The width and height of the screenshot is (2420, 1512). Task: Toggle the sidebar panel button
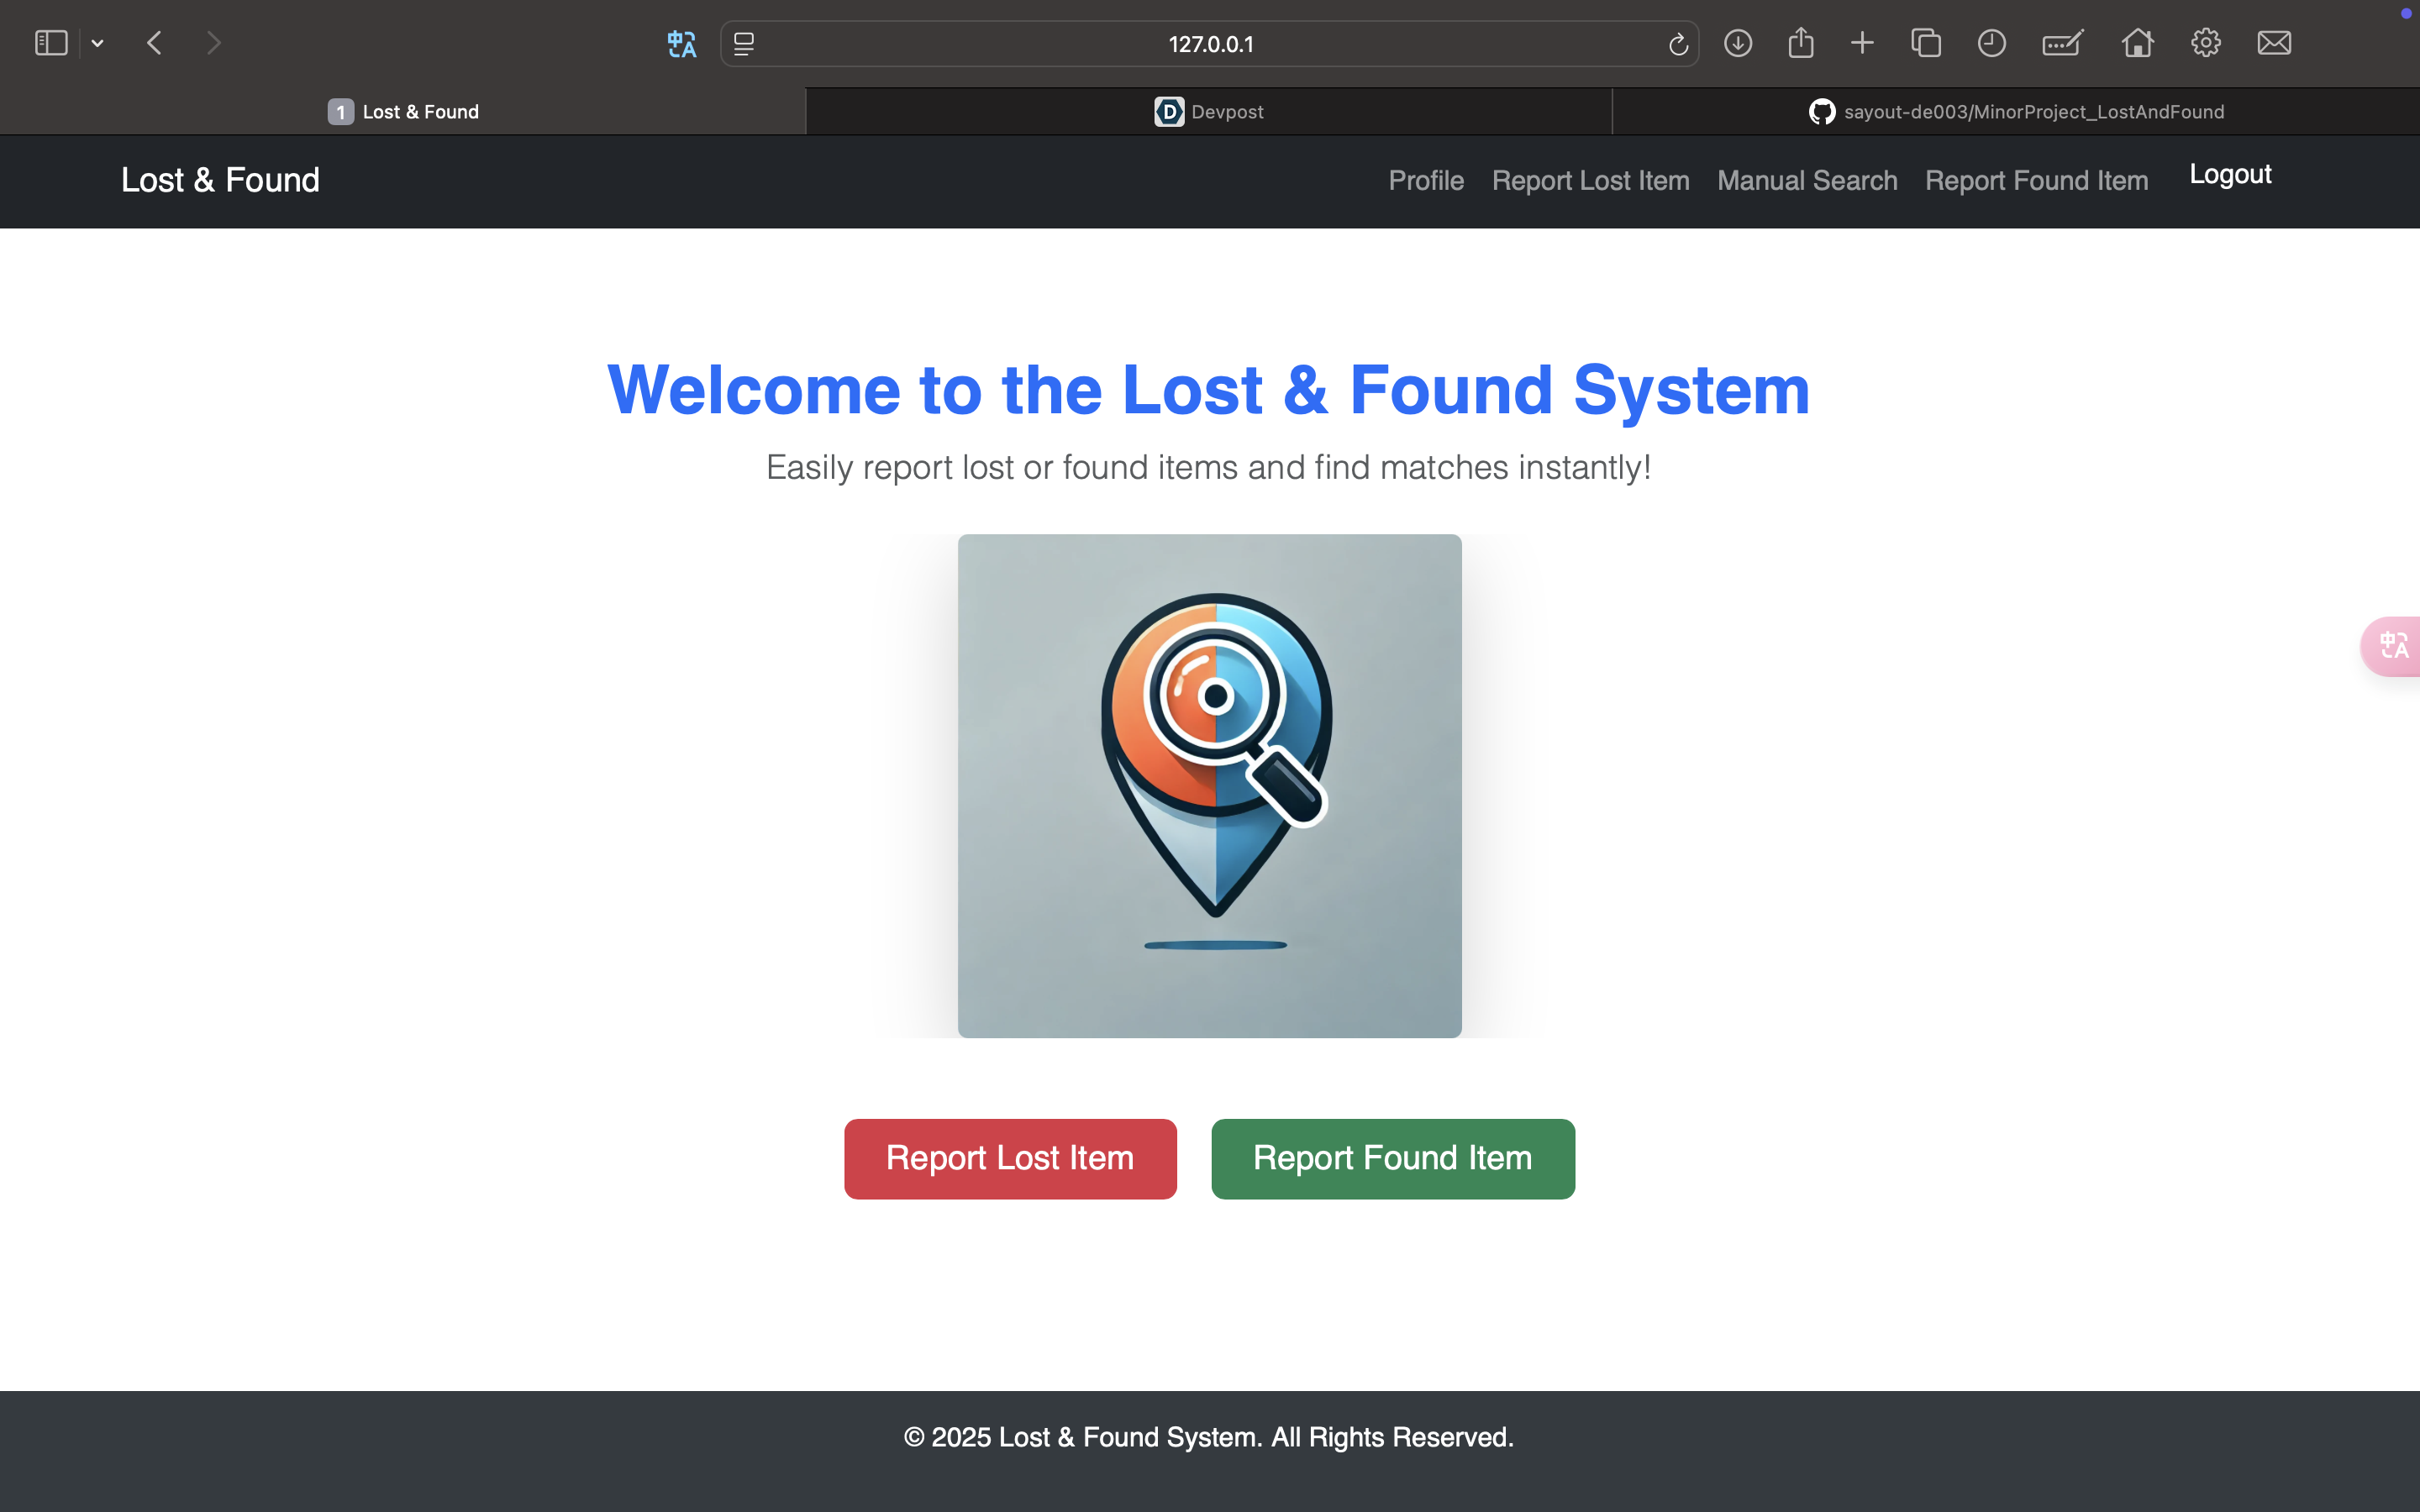coord(51,43)
